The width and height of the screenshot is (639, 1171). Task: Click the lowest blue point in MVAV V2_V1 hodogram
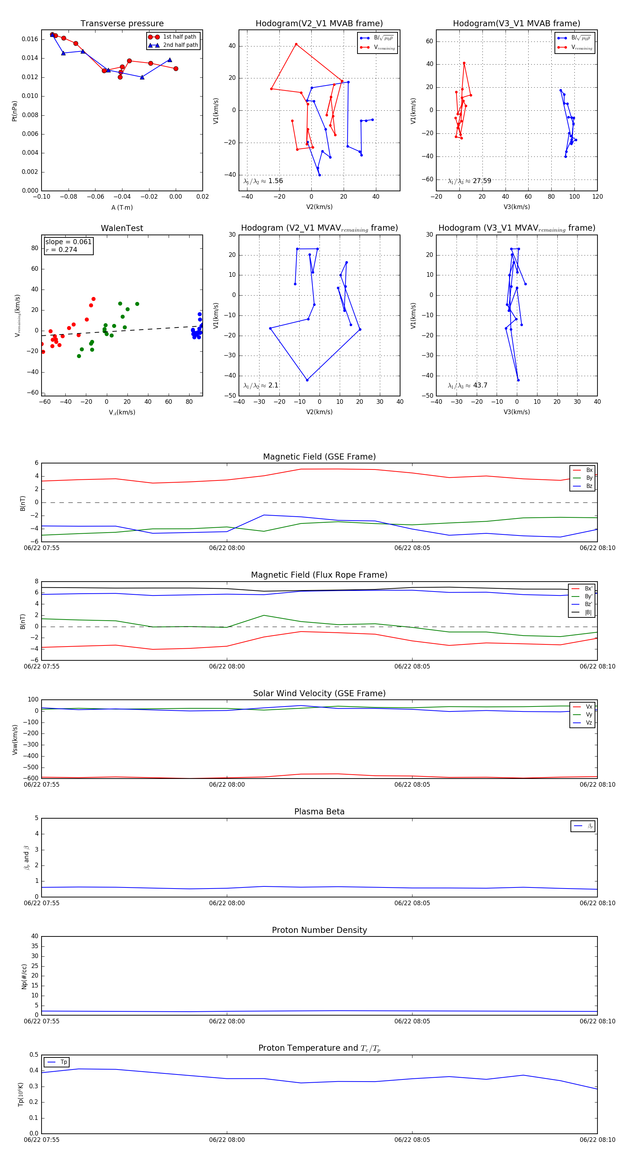(307, 380)
